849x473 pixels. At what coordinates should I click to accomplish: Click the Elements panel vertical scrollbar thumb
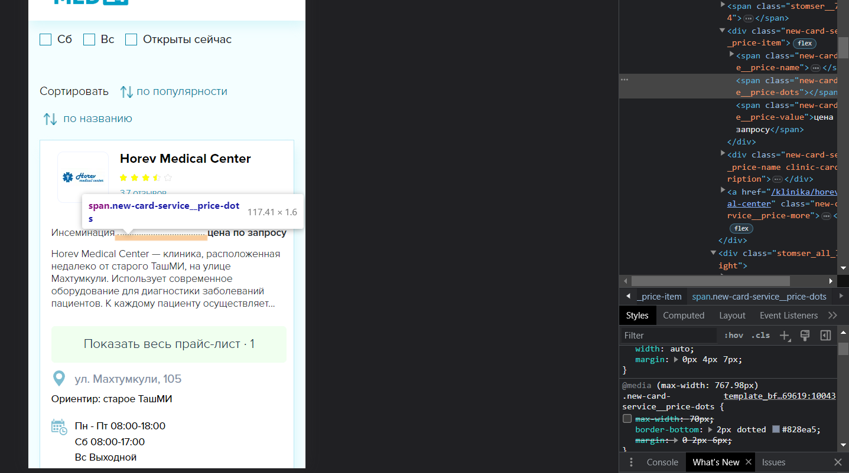click(x=843, y=47)
